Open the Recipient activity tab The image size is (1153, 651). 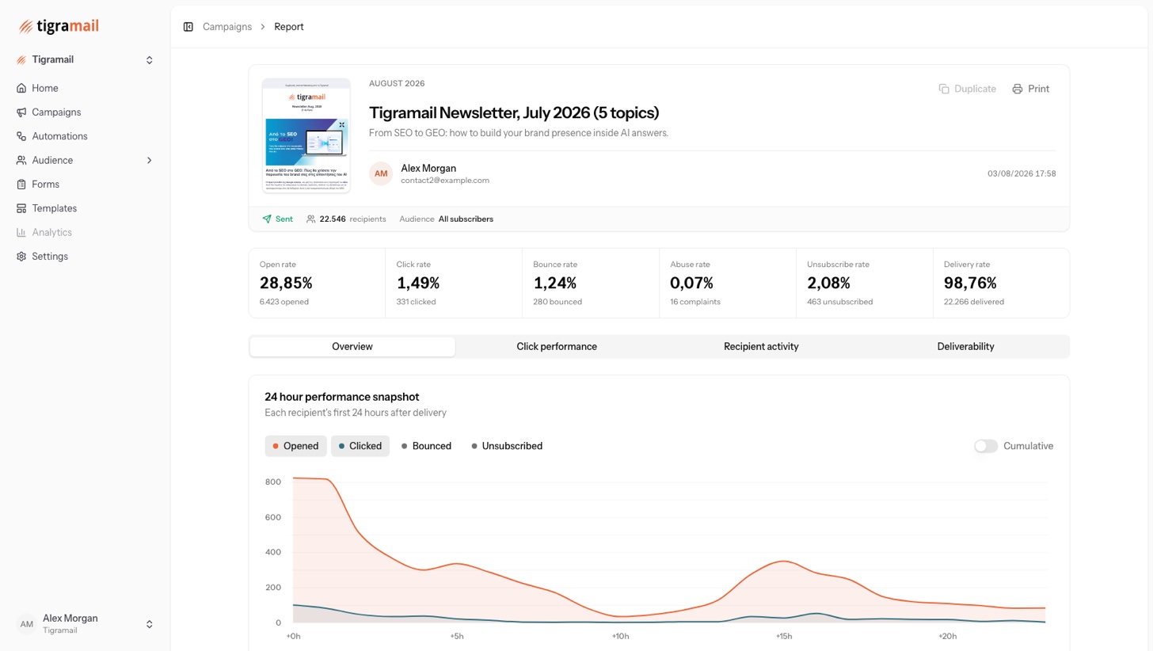pos(761,347)
